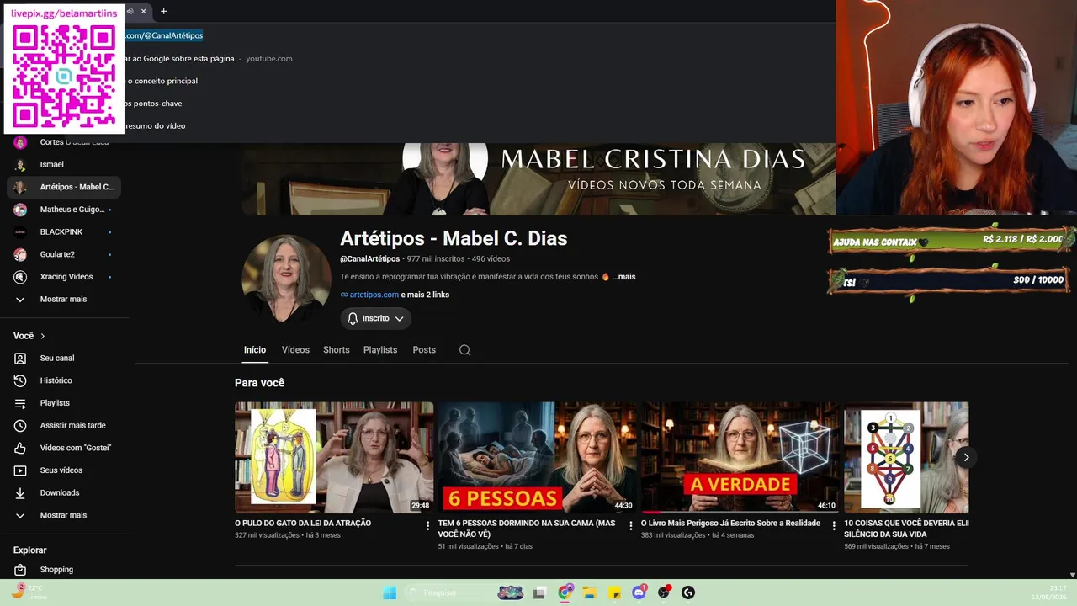The width and height of the screenshot is (1077, 606).
Task: Click the notification bell on Inscrito button
Action: (x=353, y=318)
